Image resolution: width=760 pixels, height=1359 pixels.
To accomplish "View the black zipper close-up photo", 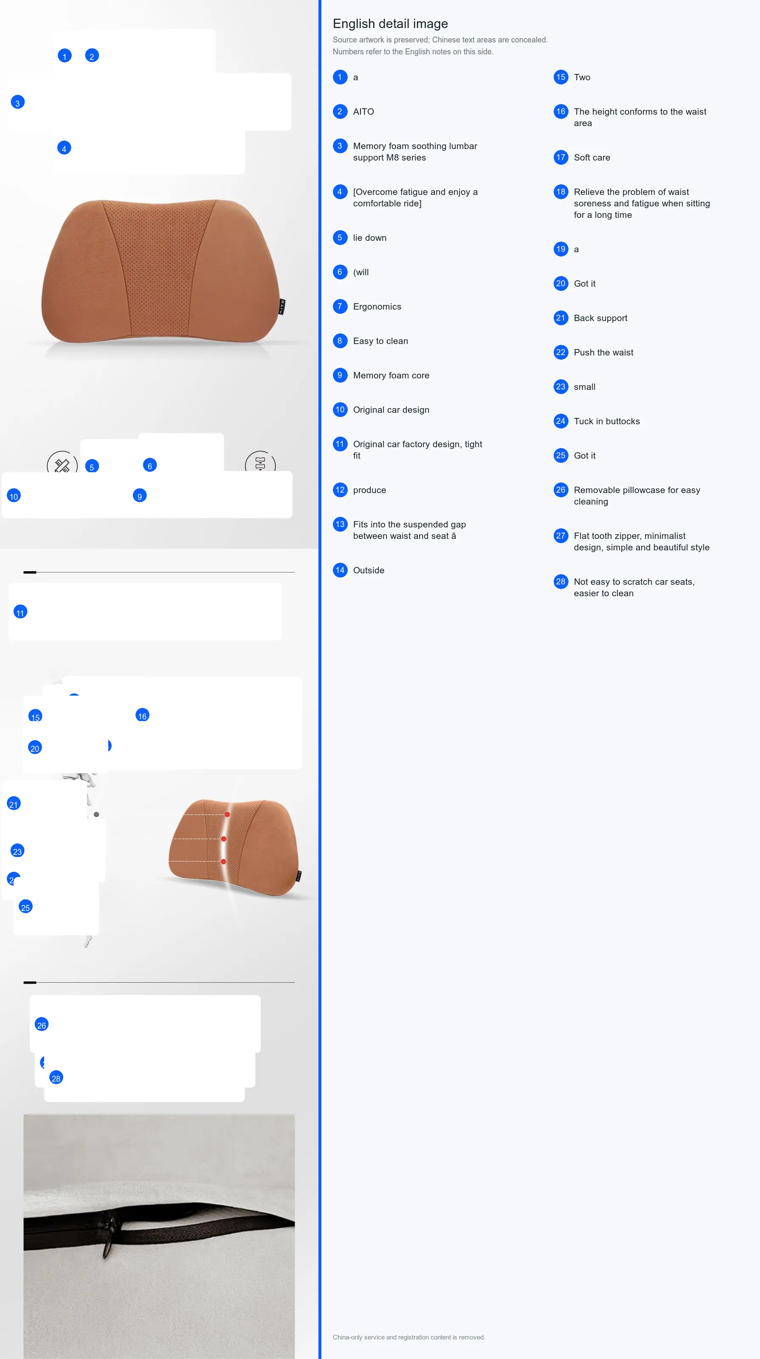I will 159,1236.
